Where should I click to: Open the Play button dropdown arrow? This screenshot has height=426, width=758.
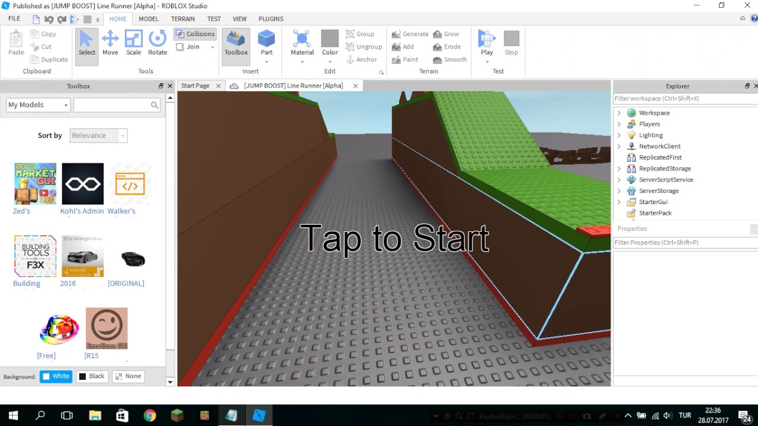coord(487,62)
